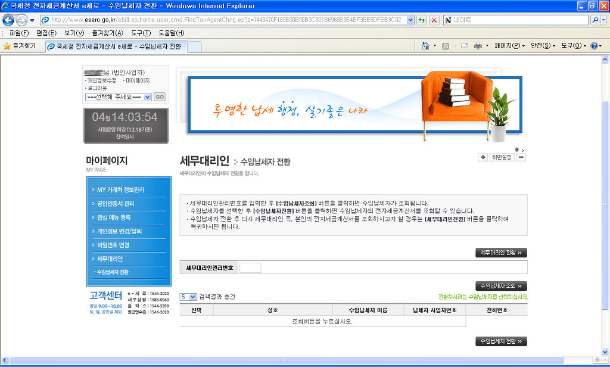Click the 마이페이지 link in user box
This screenshot has height=367, width=610.
138,80
